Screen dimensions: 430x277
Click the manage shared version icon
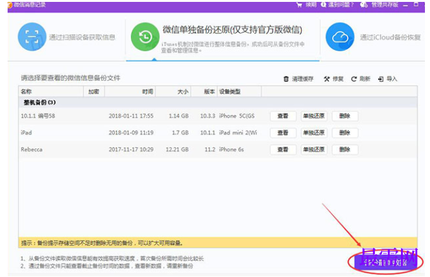click(x=364, y=4)
